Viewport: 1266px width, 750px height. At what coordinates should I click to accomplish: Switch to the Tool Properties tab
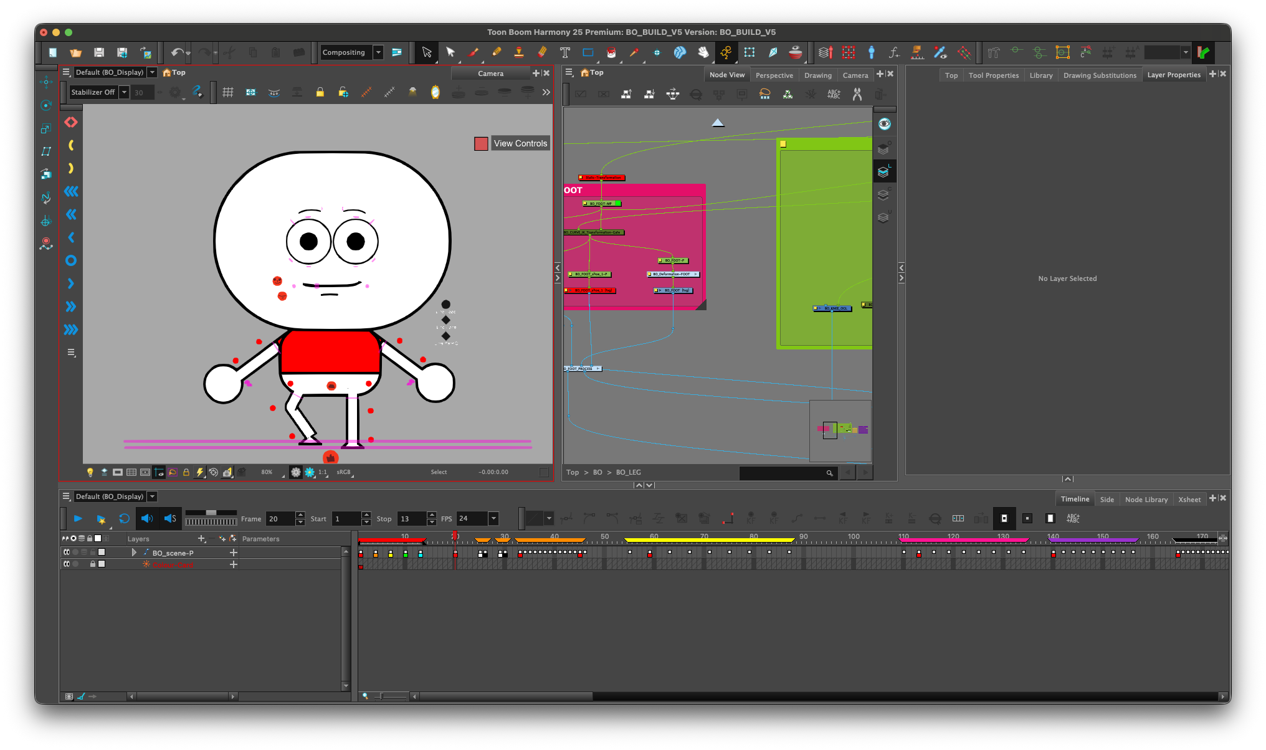tap(993, 75)
